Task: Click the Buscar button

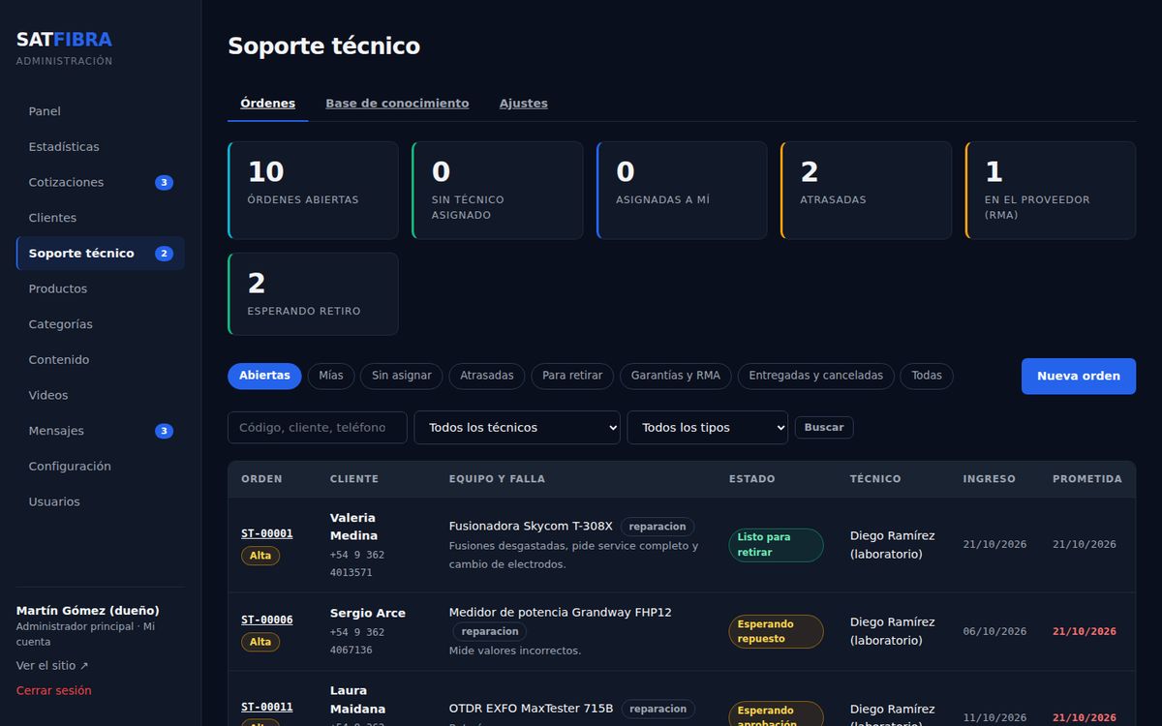Action: 824,428
